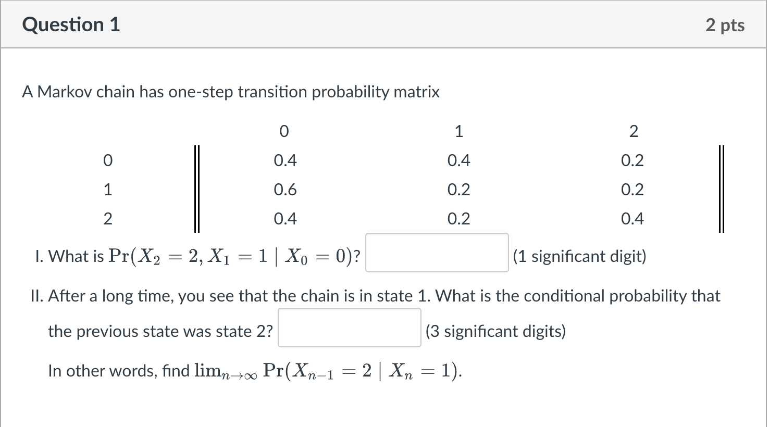Click the column header labeled 1
The image size is (769, 427).
[x=458, y=131]
